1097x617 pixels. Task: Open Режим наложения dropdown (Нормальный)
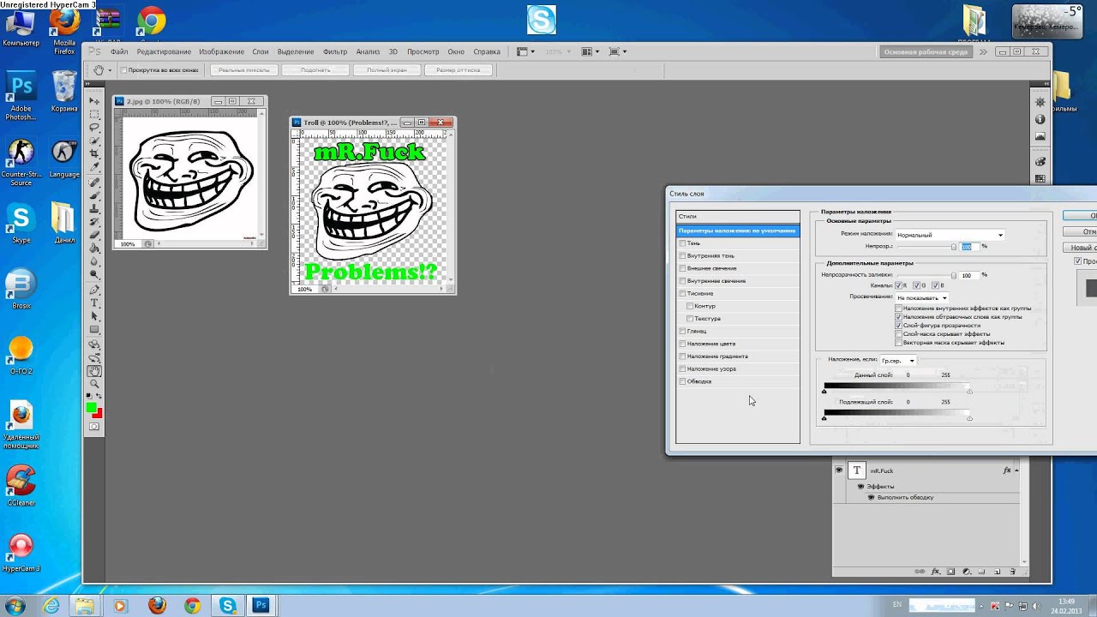pos(950,235)
